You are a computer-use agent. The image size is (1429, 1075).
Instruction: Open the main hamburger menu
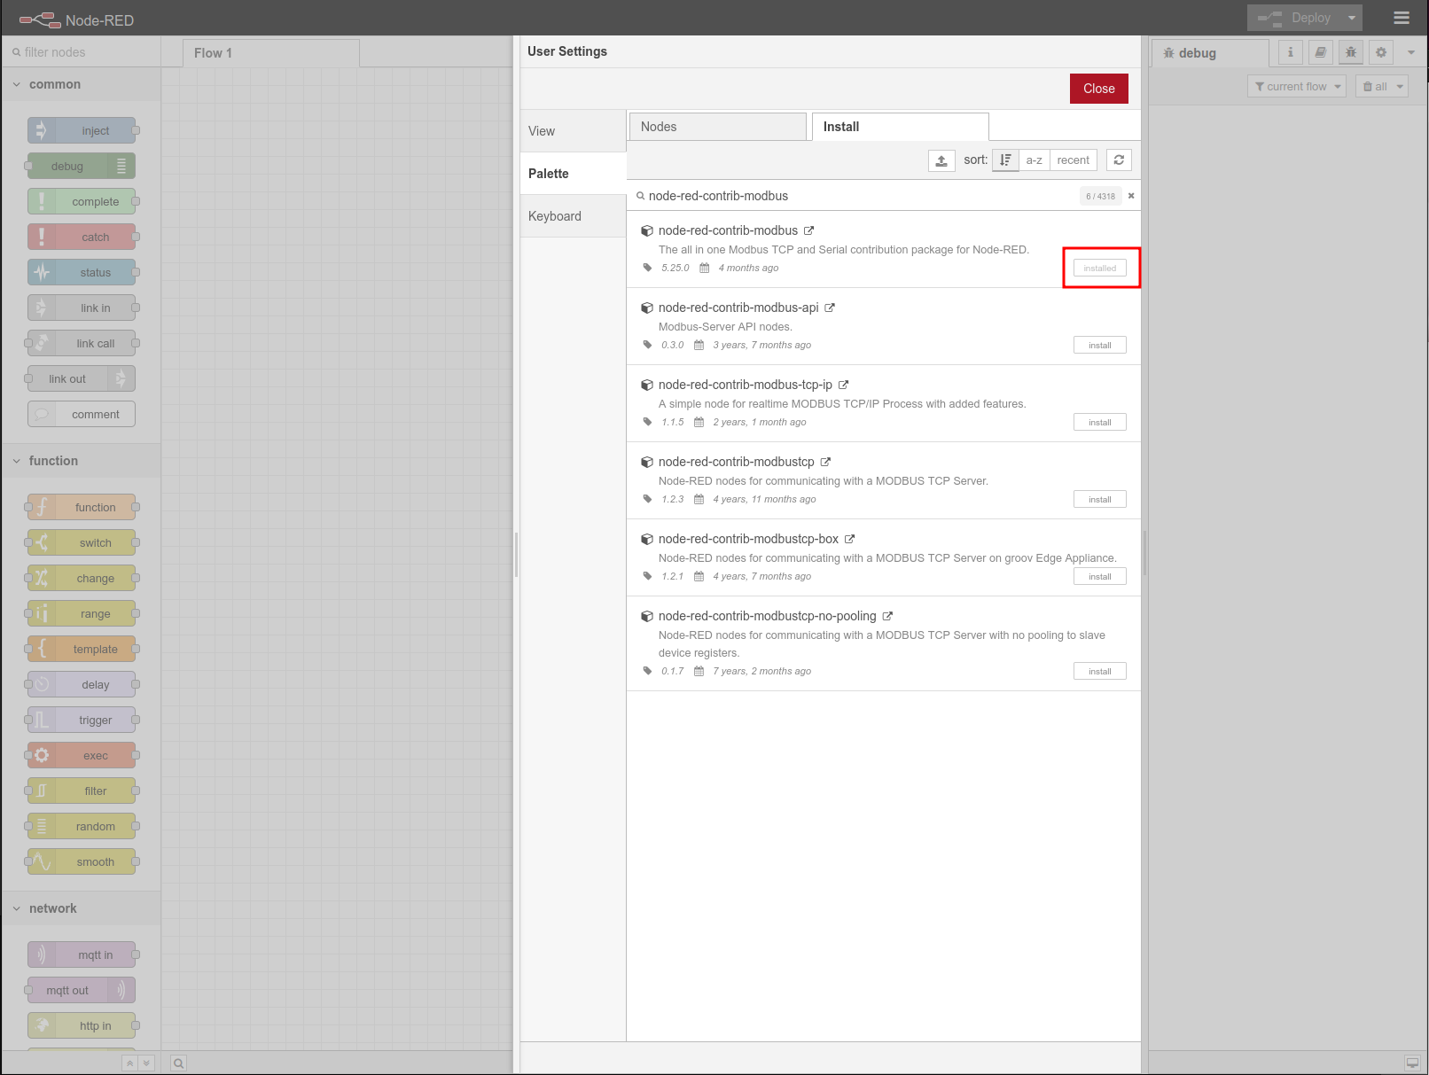1402,18
